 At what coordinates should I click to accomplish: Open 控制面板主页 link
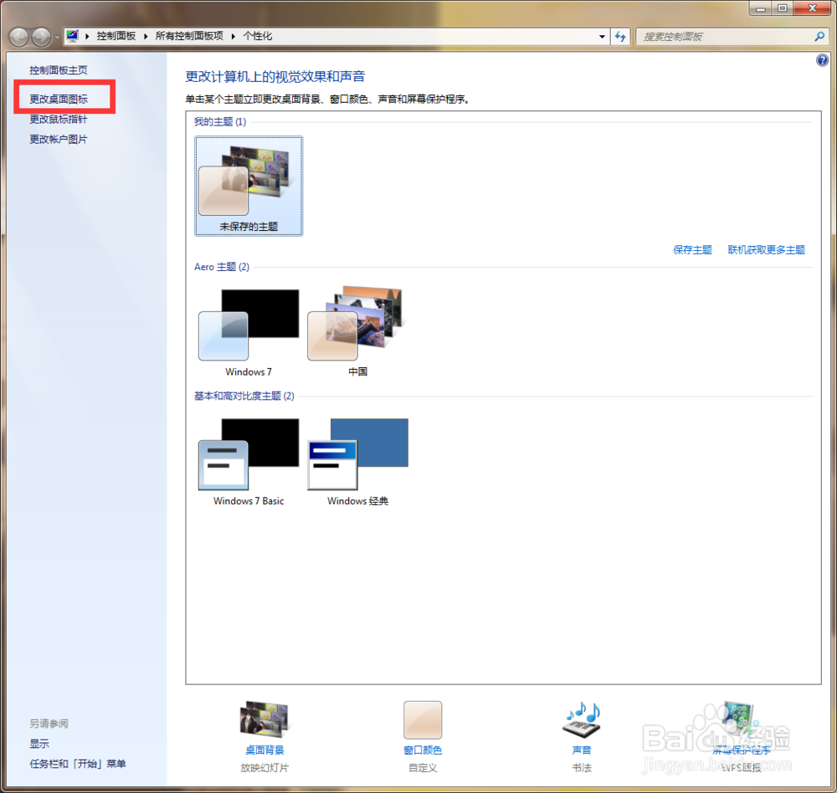point(59,70)
